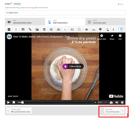134x119 pixels.
Task: Insert an Image interaction
Action: 37,29
